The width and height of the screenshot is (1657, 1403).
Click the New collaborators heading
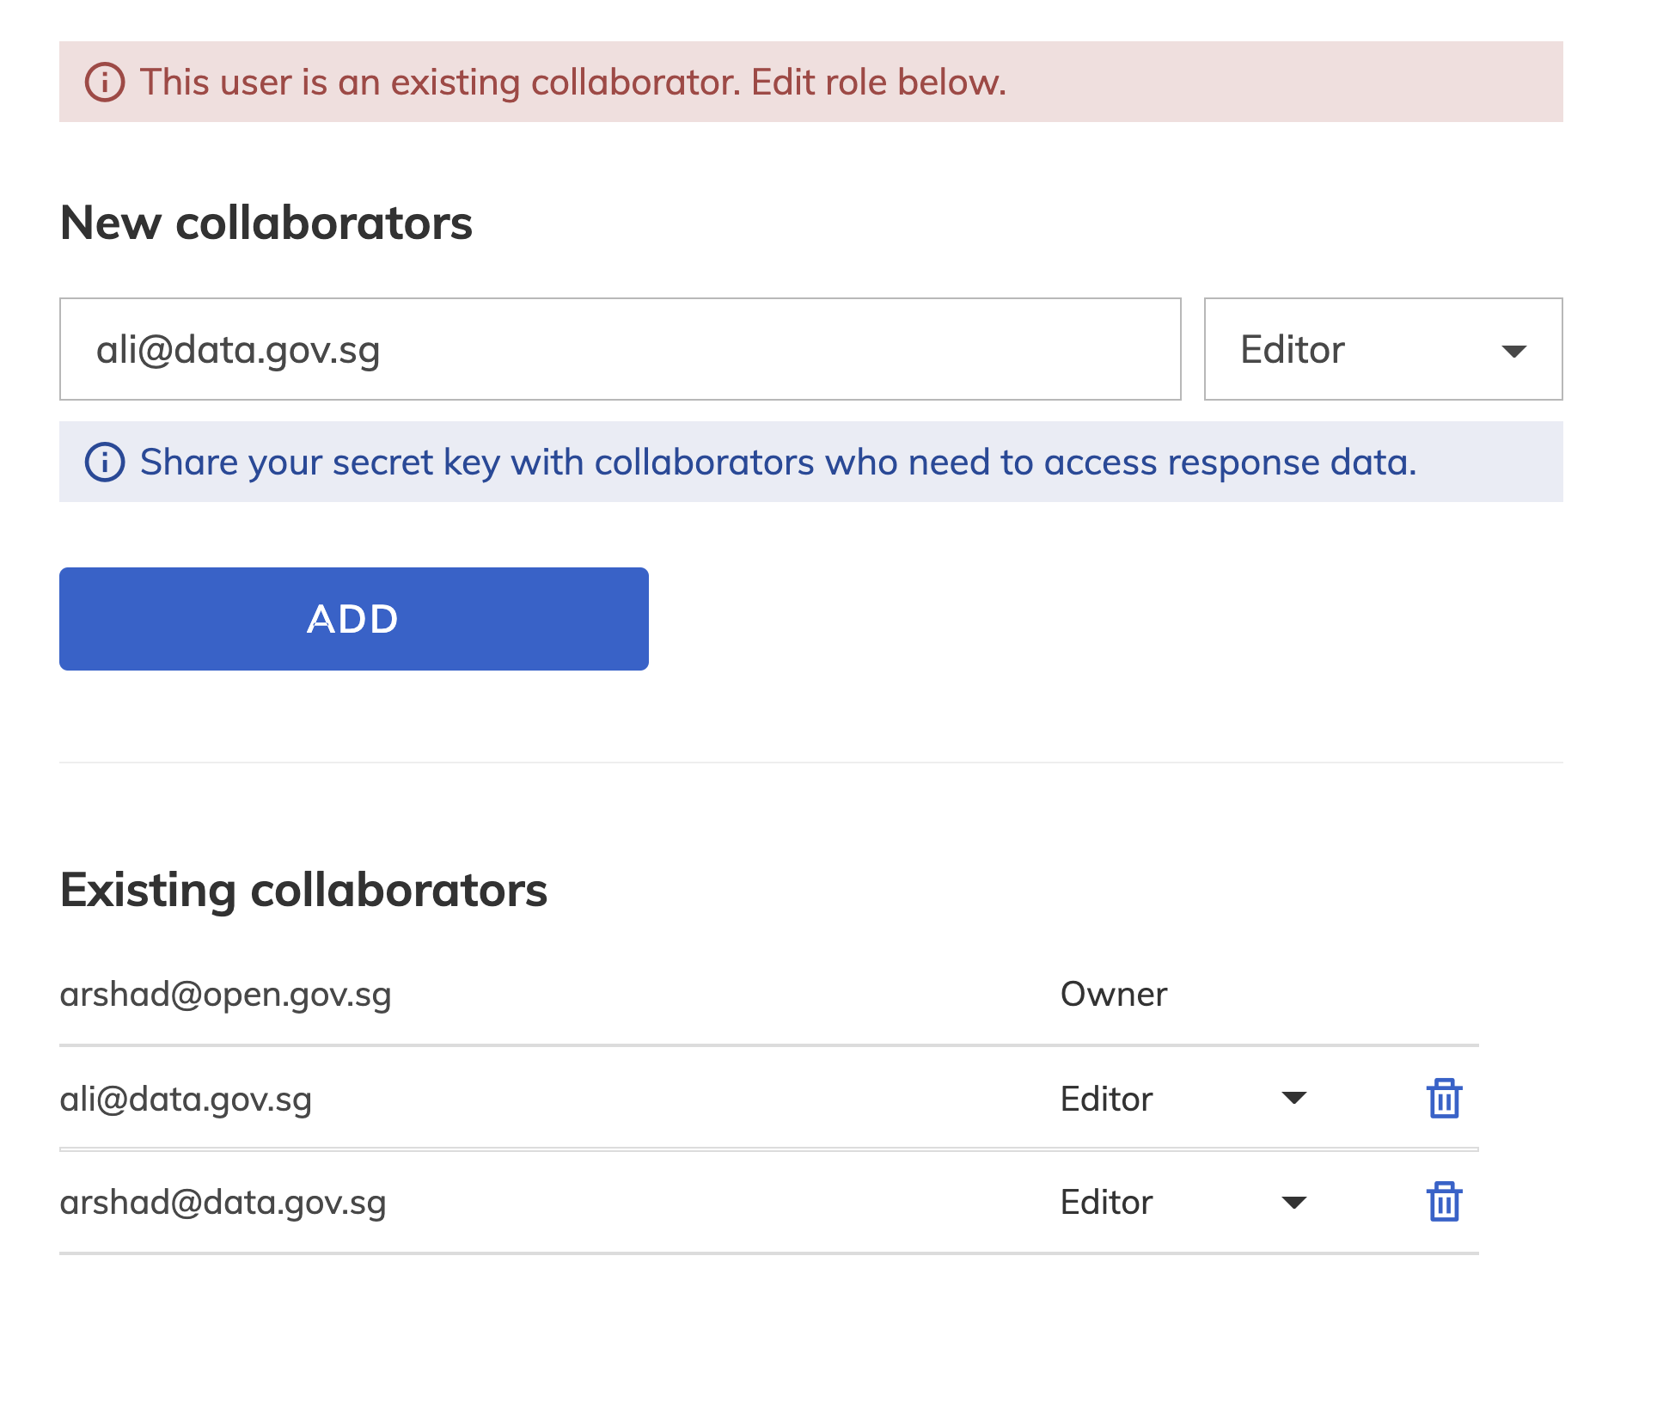[266, 223]
